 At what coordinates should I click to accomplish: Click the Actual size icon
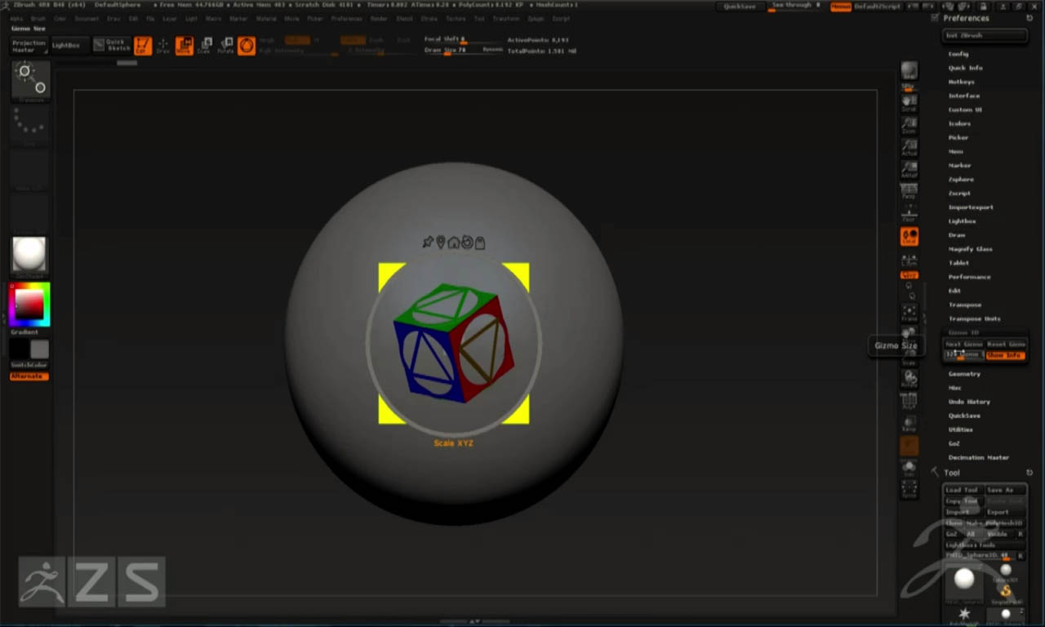point(909,147)
